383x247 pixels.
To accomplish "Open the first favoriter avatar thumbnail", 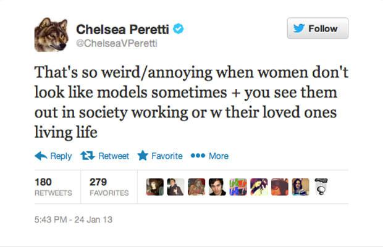I will tap(155, 187).
